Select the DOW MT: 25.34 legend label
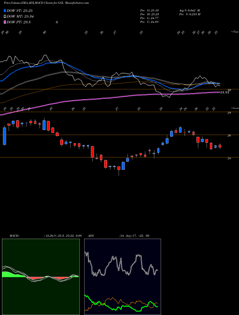The height and width of the screenshot is (315, 239). pos(20,17)
